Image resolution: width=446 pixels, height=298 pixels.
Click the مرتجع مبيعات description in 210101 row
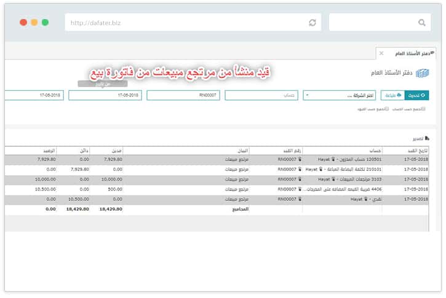point(237,170)
